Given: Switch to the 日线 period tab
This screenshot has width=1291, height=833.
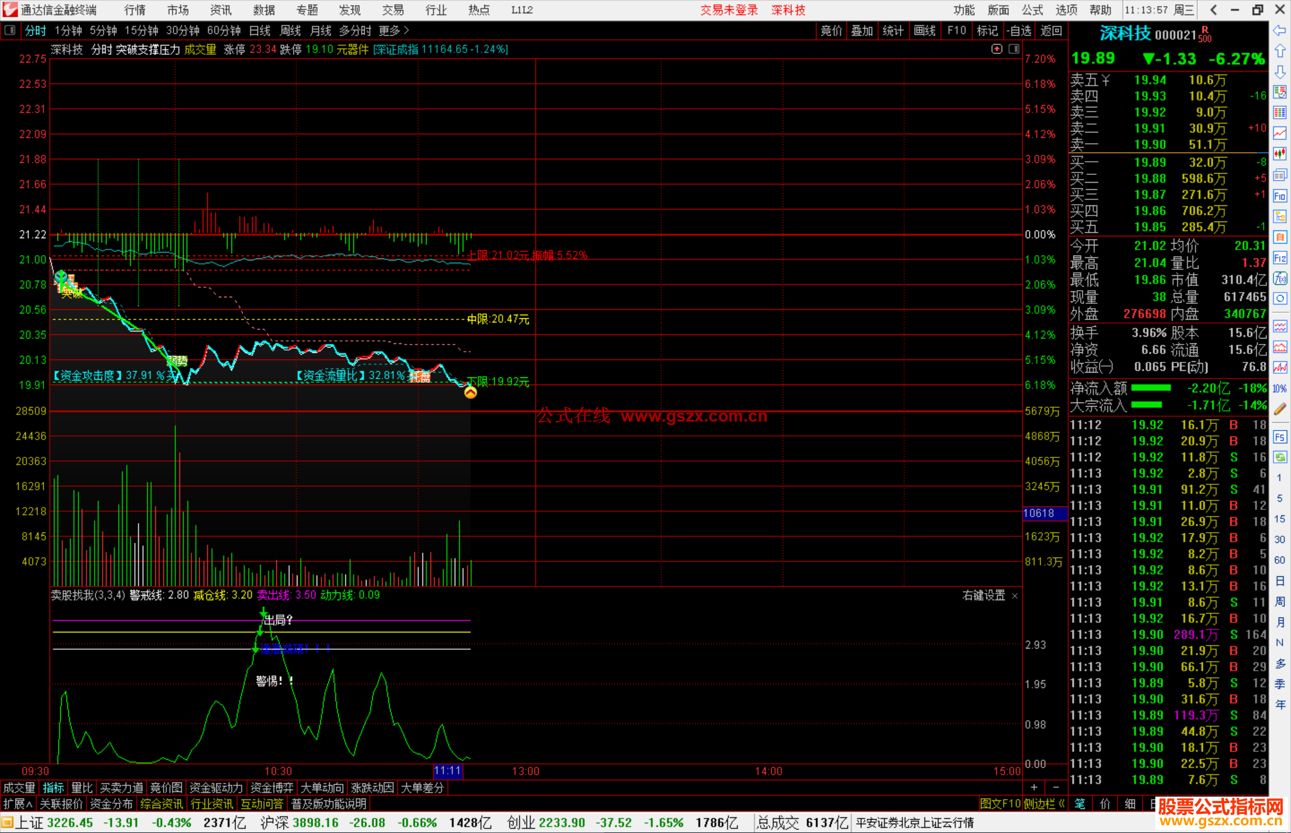Looking at the screenshot, I should [x=259, y=30].
